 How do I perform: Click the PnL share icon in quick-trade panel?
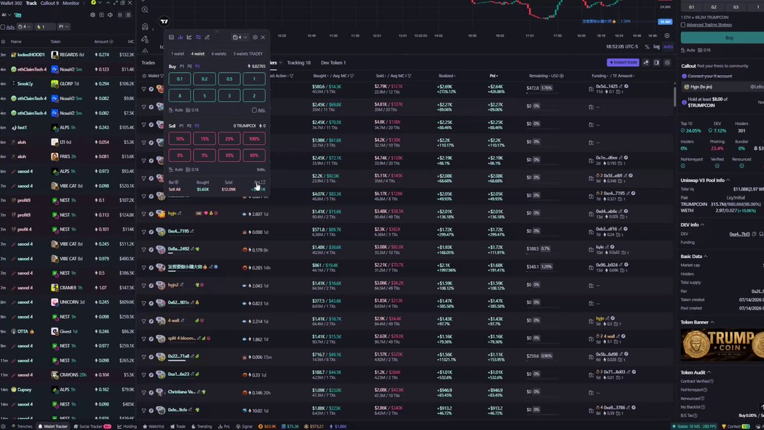[263, 182]
